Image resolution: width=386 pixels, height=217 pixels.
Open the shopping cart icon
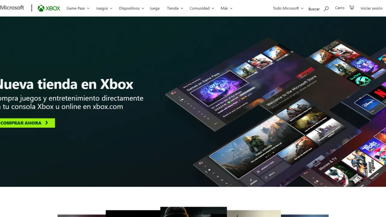[x=352, y=8]
